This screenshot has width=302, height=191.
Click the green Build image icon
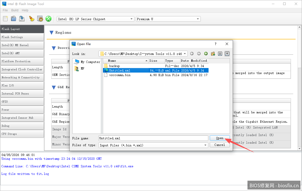pyautogui.click(x=48, y=19)
